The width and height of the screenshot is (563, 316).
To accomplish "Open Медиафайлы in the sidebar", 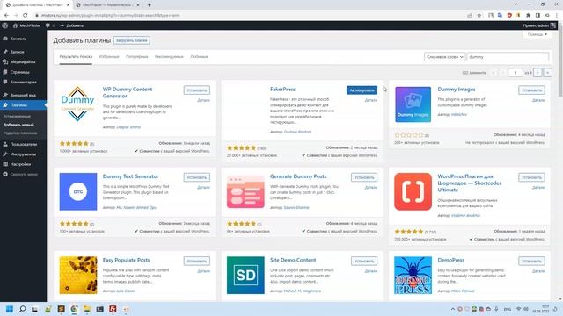I will point(23,62).
